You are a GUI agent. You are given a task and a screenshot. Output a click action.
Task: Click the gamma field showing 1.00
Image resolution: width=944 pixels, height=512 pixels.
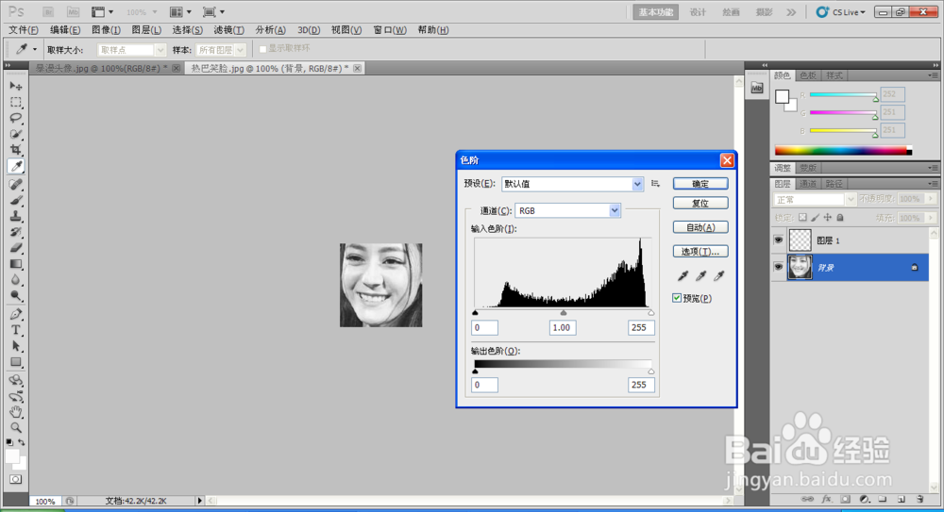pos(563,327)
